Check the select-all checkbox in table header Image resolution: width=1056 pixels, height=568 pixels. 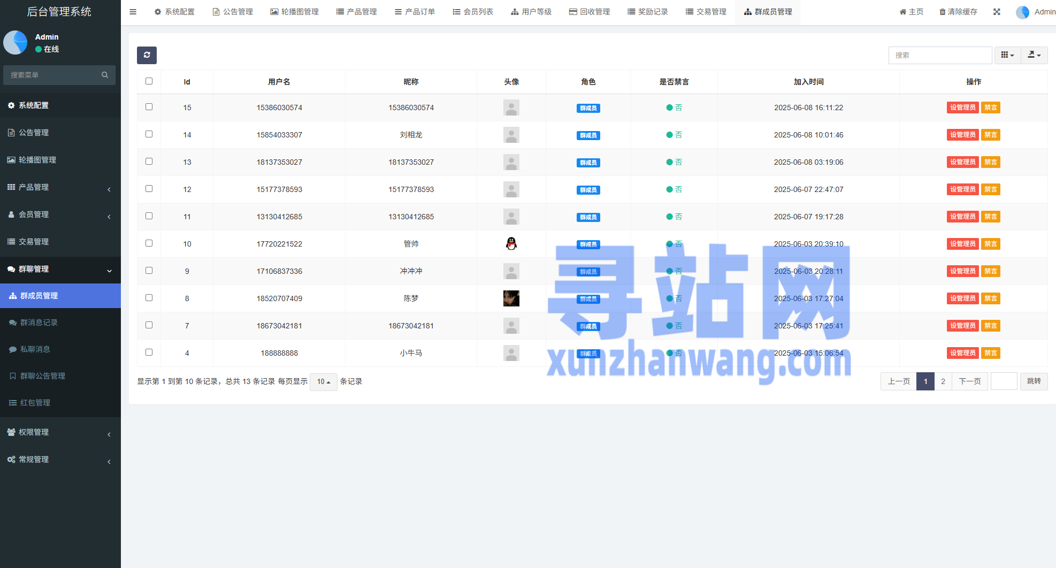(x=149, y=81)
